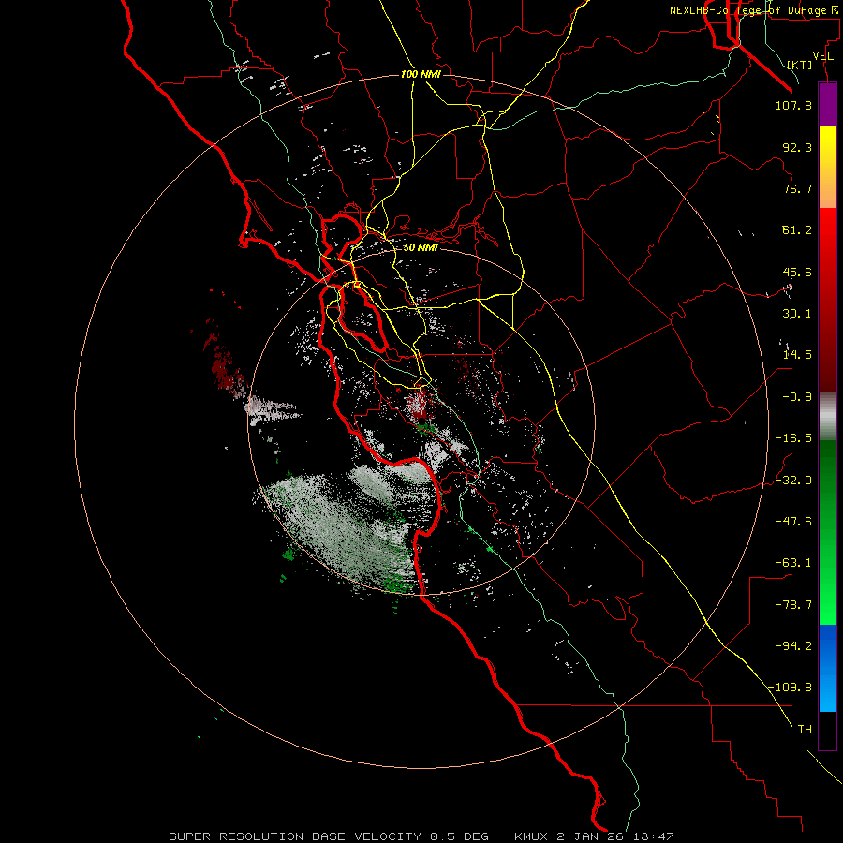Pick the red segment of velocity color bar
This screenshot has height=843, width=843.
(x=827, y=300)
